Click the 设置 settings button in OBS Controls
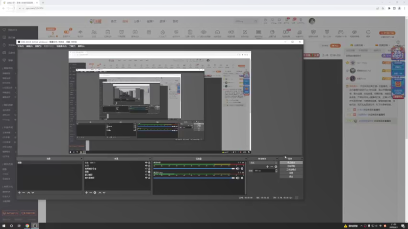408x229 pixels. click(291, 173)
